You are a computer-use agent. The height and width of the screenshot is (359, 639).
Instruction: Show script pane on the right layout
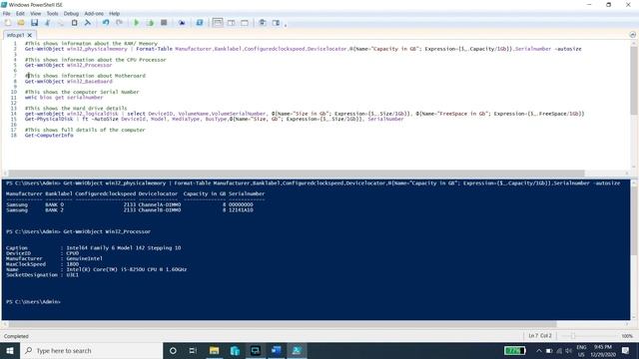(x=231, y=23)
